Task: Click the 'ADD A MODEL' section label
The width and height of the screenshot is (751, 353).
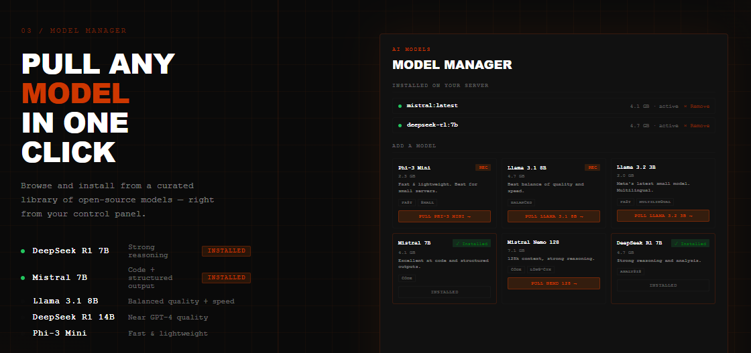Action: [414, 146]
